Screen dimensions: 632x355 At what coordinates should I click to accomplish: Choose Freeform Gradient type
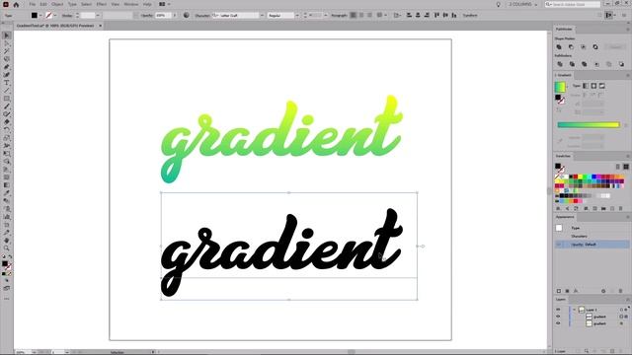click(x=601, y=86)
